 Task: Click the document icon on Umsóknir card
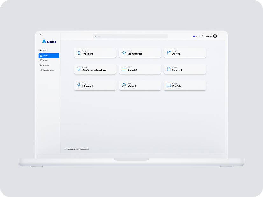(169, 69)
